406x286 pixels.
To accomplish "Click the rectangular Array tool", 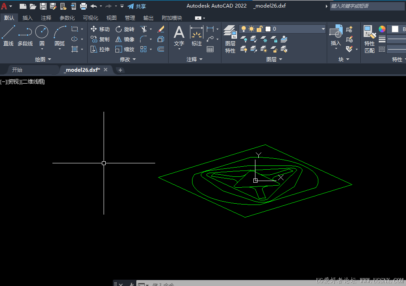I will [x=143, y=49].
